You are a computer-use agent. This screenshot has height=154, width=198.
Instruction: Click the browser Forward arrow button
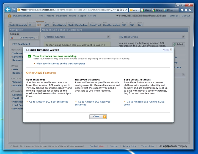pos(14,10)
